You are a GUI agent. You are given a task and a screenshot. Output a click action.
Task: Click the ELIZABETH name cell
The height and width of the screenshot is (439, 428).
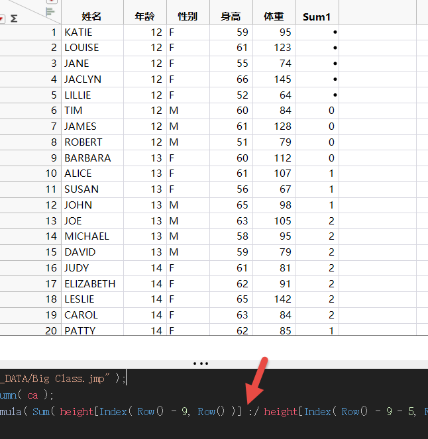click(x=92, y=284)
